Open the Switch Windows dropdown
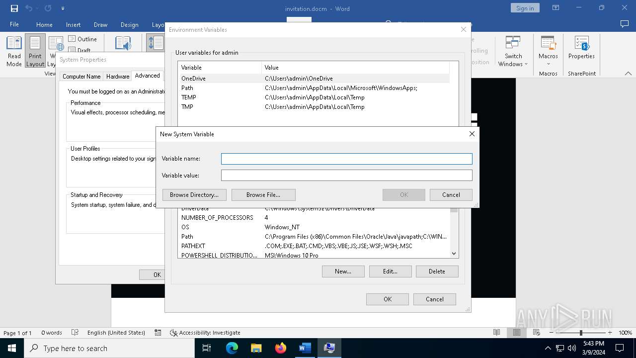Image resolution: width=636 pixels, height=358 pixels. [513, 51]
